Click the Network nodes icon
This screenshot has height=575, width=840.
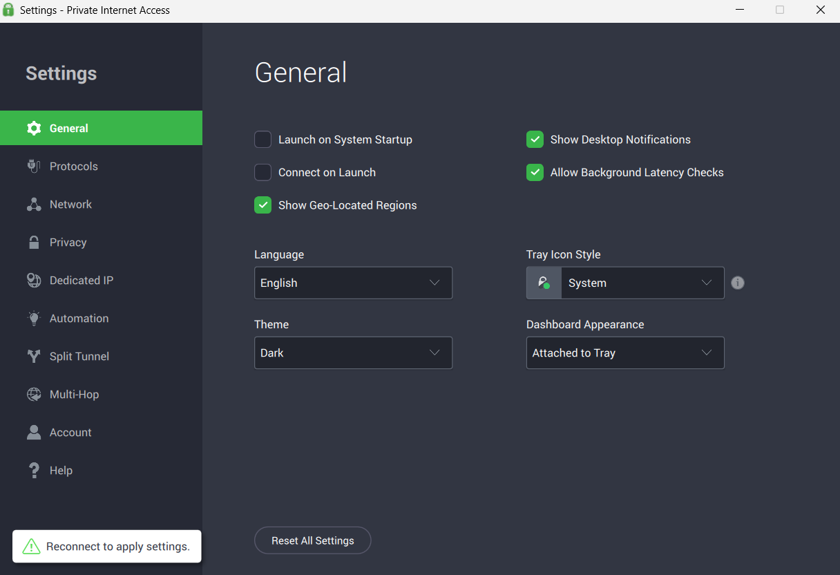pyautogui.click(x=33, y=205)
